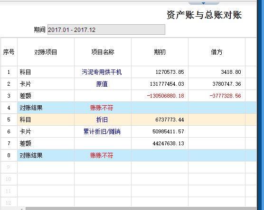The image size is (264, 210).
Task: Select the 项目名称 column header
Action: click(103, 52)
